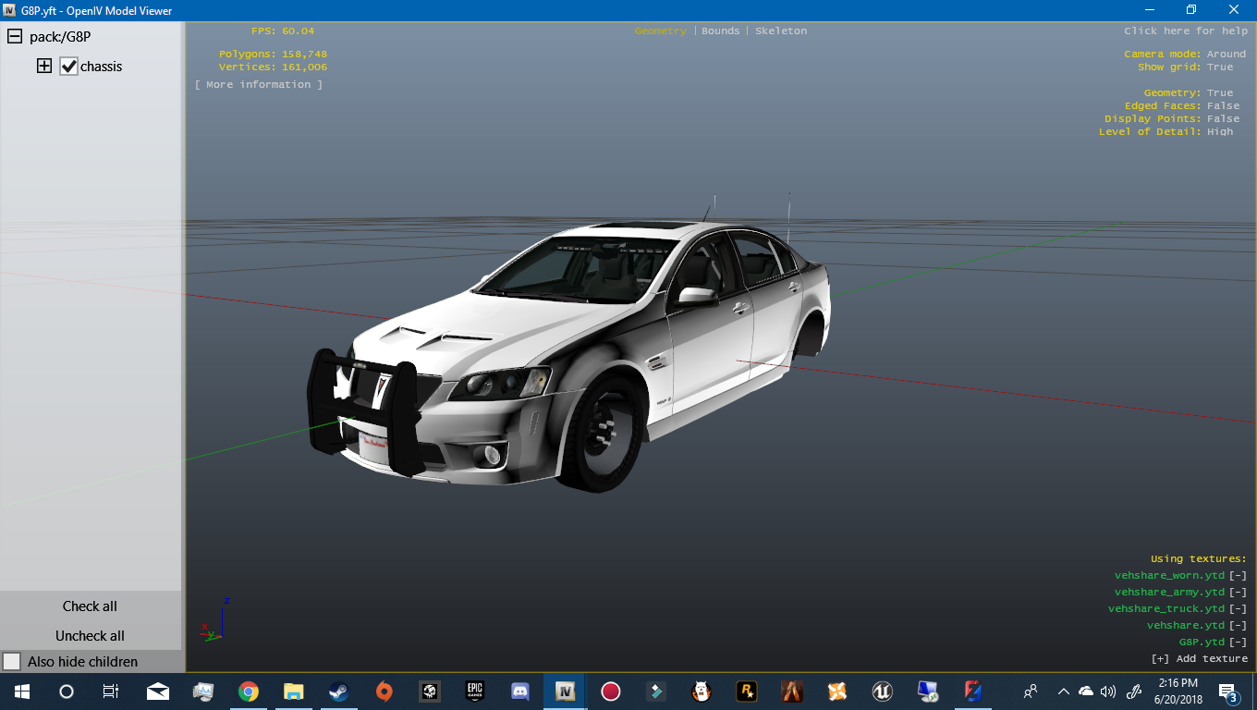This screenshot has width=1257, height=710.
Task: Open the Rockstar Games taskbar icon
Action: [x=746, y=692]
